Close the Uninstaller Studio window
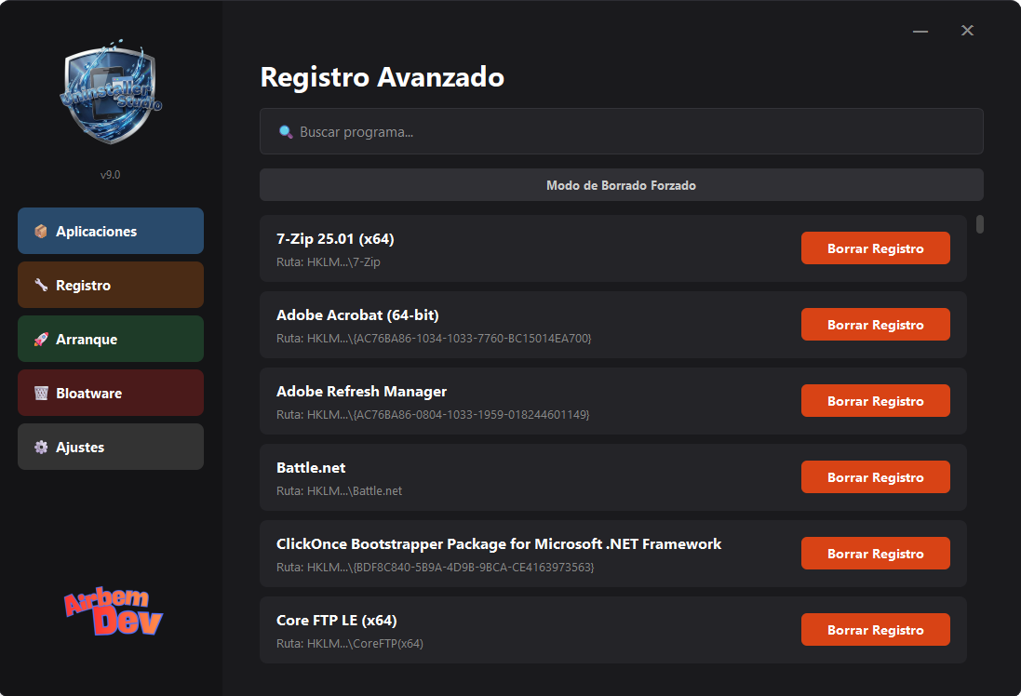Viewport: 1021px width, 696px height. [x=968, y=31]
